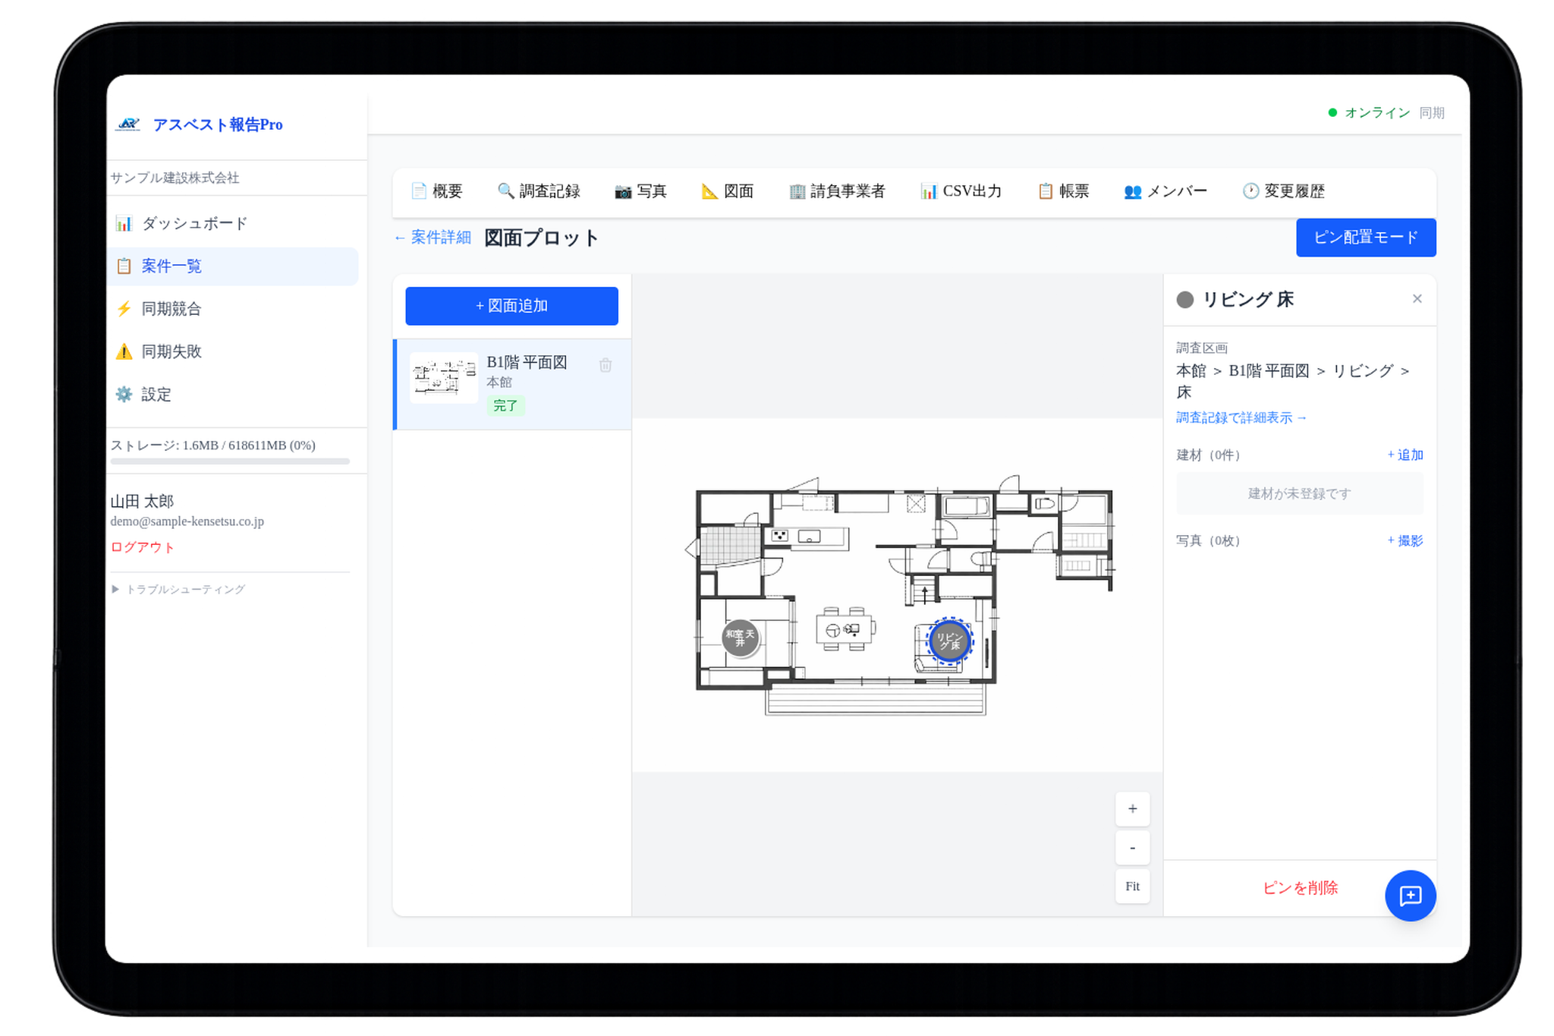Close the リビング 床 detail panel
Image resolution: width=1554 pixels, height=1036 pixels.
tap(1417, 298)
